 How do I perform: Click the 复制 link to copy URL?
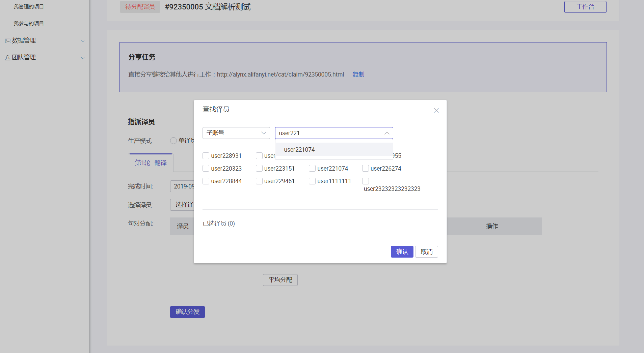pyautogui.click(x=358, y=74)
